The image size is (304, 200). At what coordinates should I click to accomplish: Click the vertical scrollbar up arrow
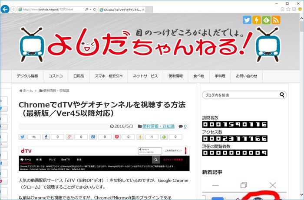(x=302, y=18)
